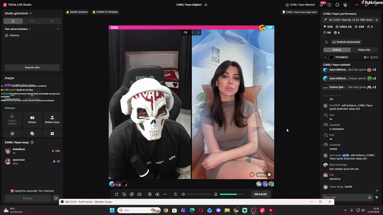Dismiss the +0.01 ABD doları notice
The height and width of the screenshot is (215, 383).
coord(376,20)
